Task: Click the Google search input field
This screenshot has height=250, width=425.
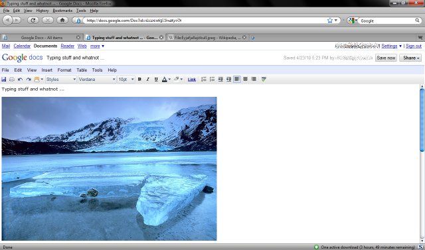Action: (386, 21)
